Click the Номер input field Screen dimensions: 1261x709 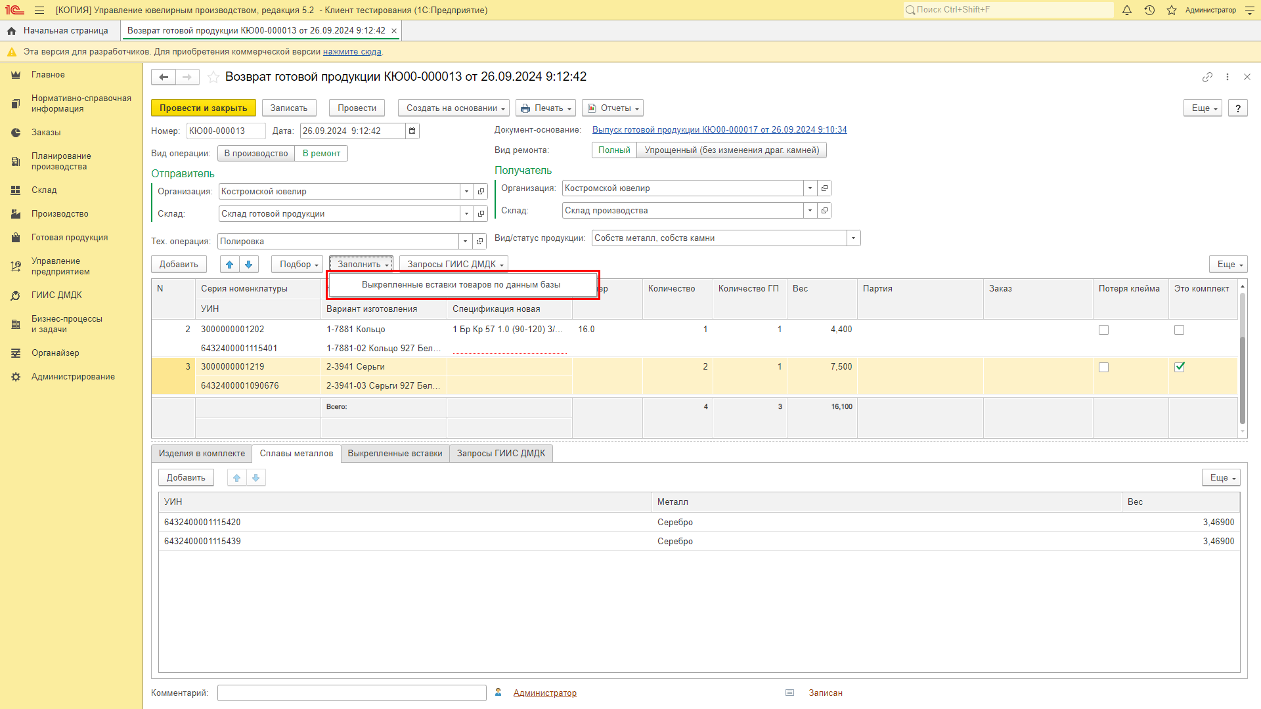pyautogui.click(x=226, y=131)
